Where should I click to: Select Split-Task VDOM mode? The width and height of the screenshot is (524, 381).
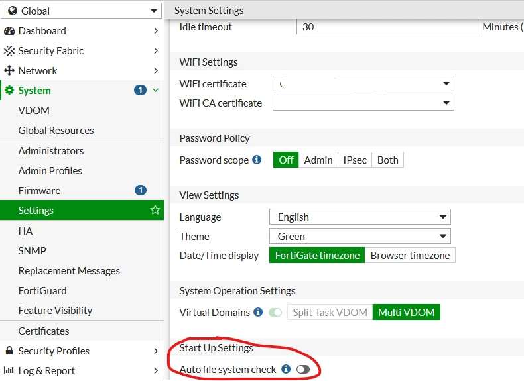pos(330,312)
